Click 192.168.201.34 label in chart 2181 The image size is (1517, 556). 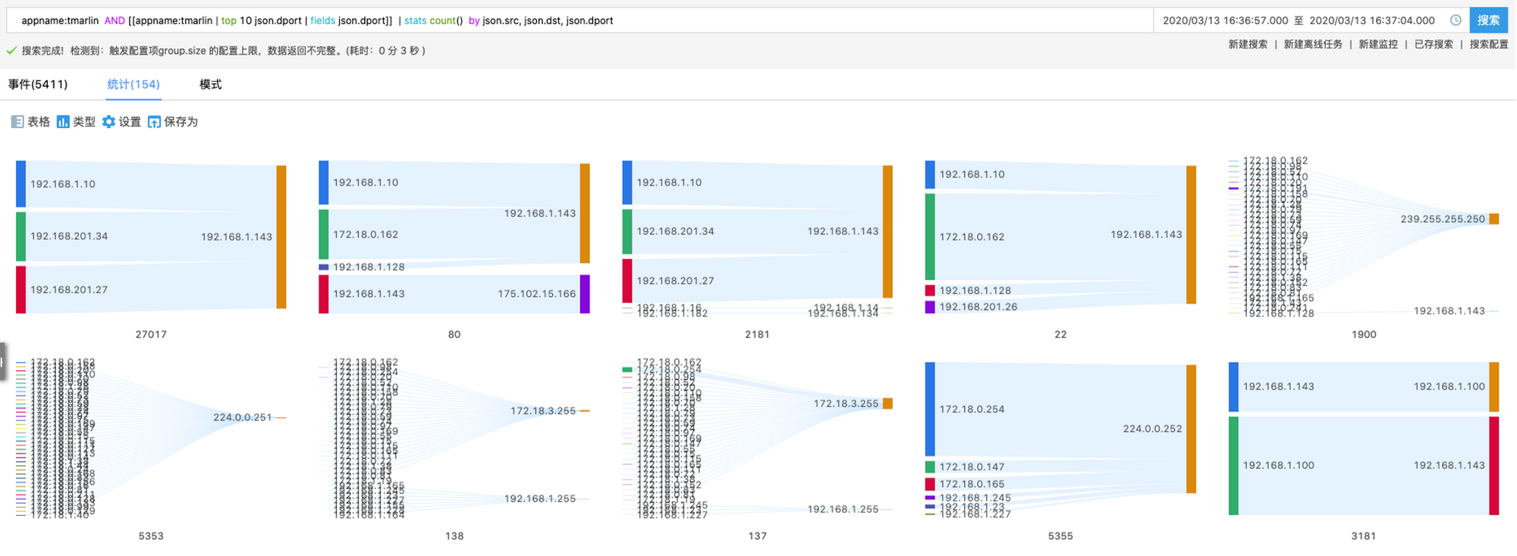point(675,232)
